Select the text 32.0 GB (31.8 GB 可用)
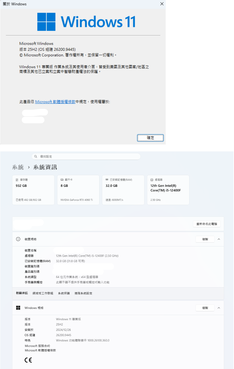The height and width of the screenshot is (369, 234). (70, 261)
